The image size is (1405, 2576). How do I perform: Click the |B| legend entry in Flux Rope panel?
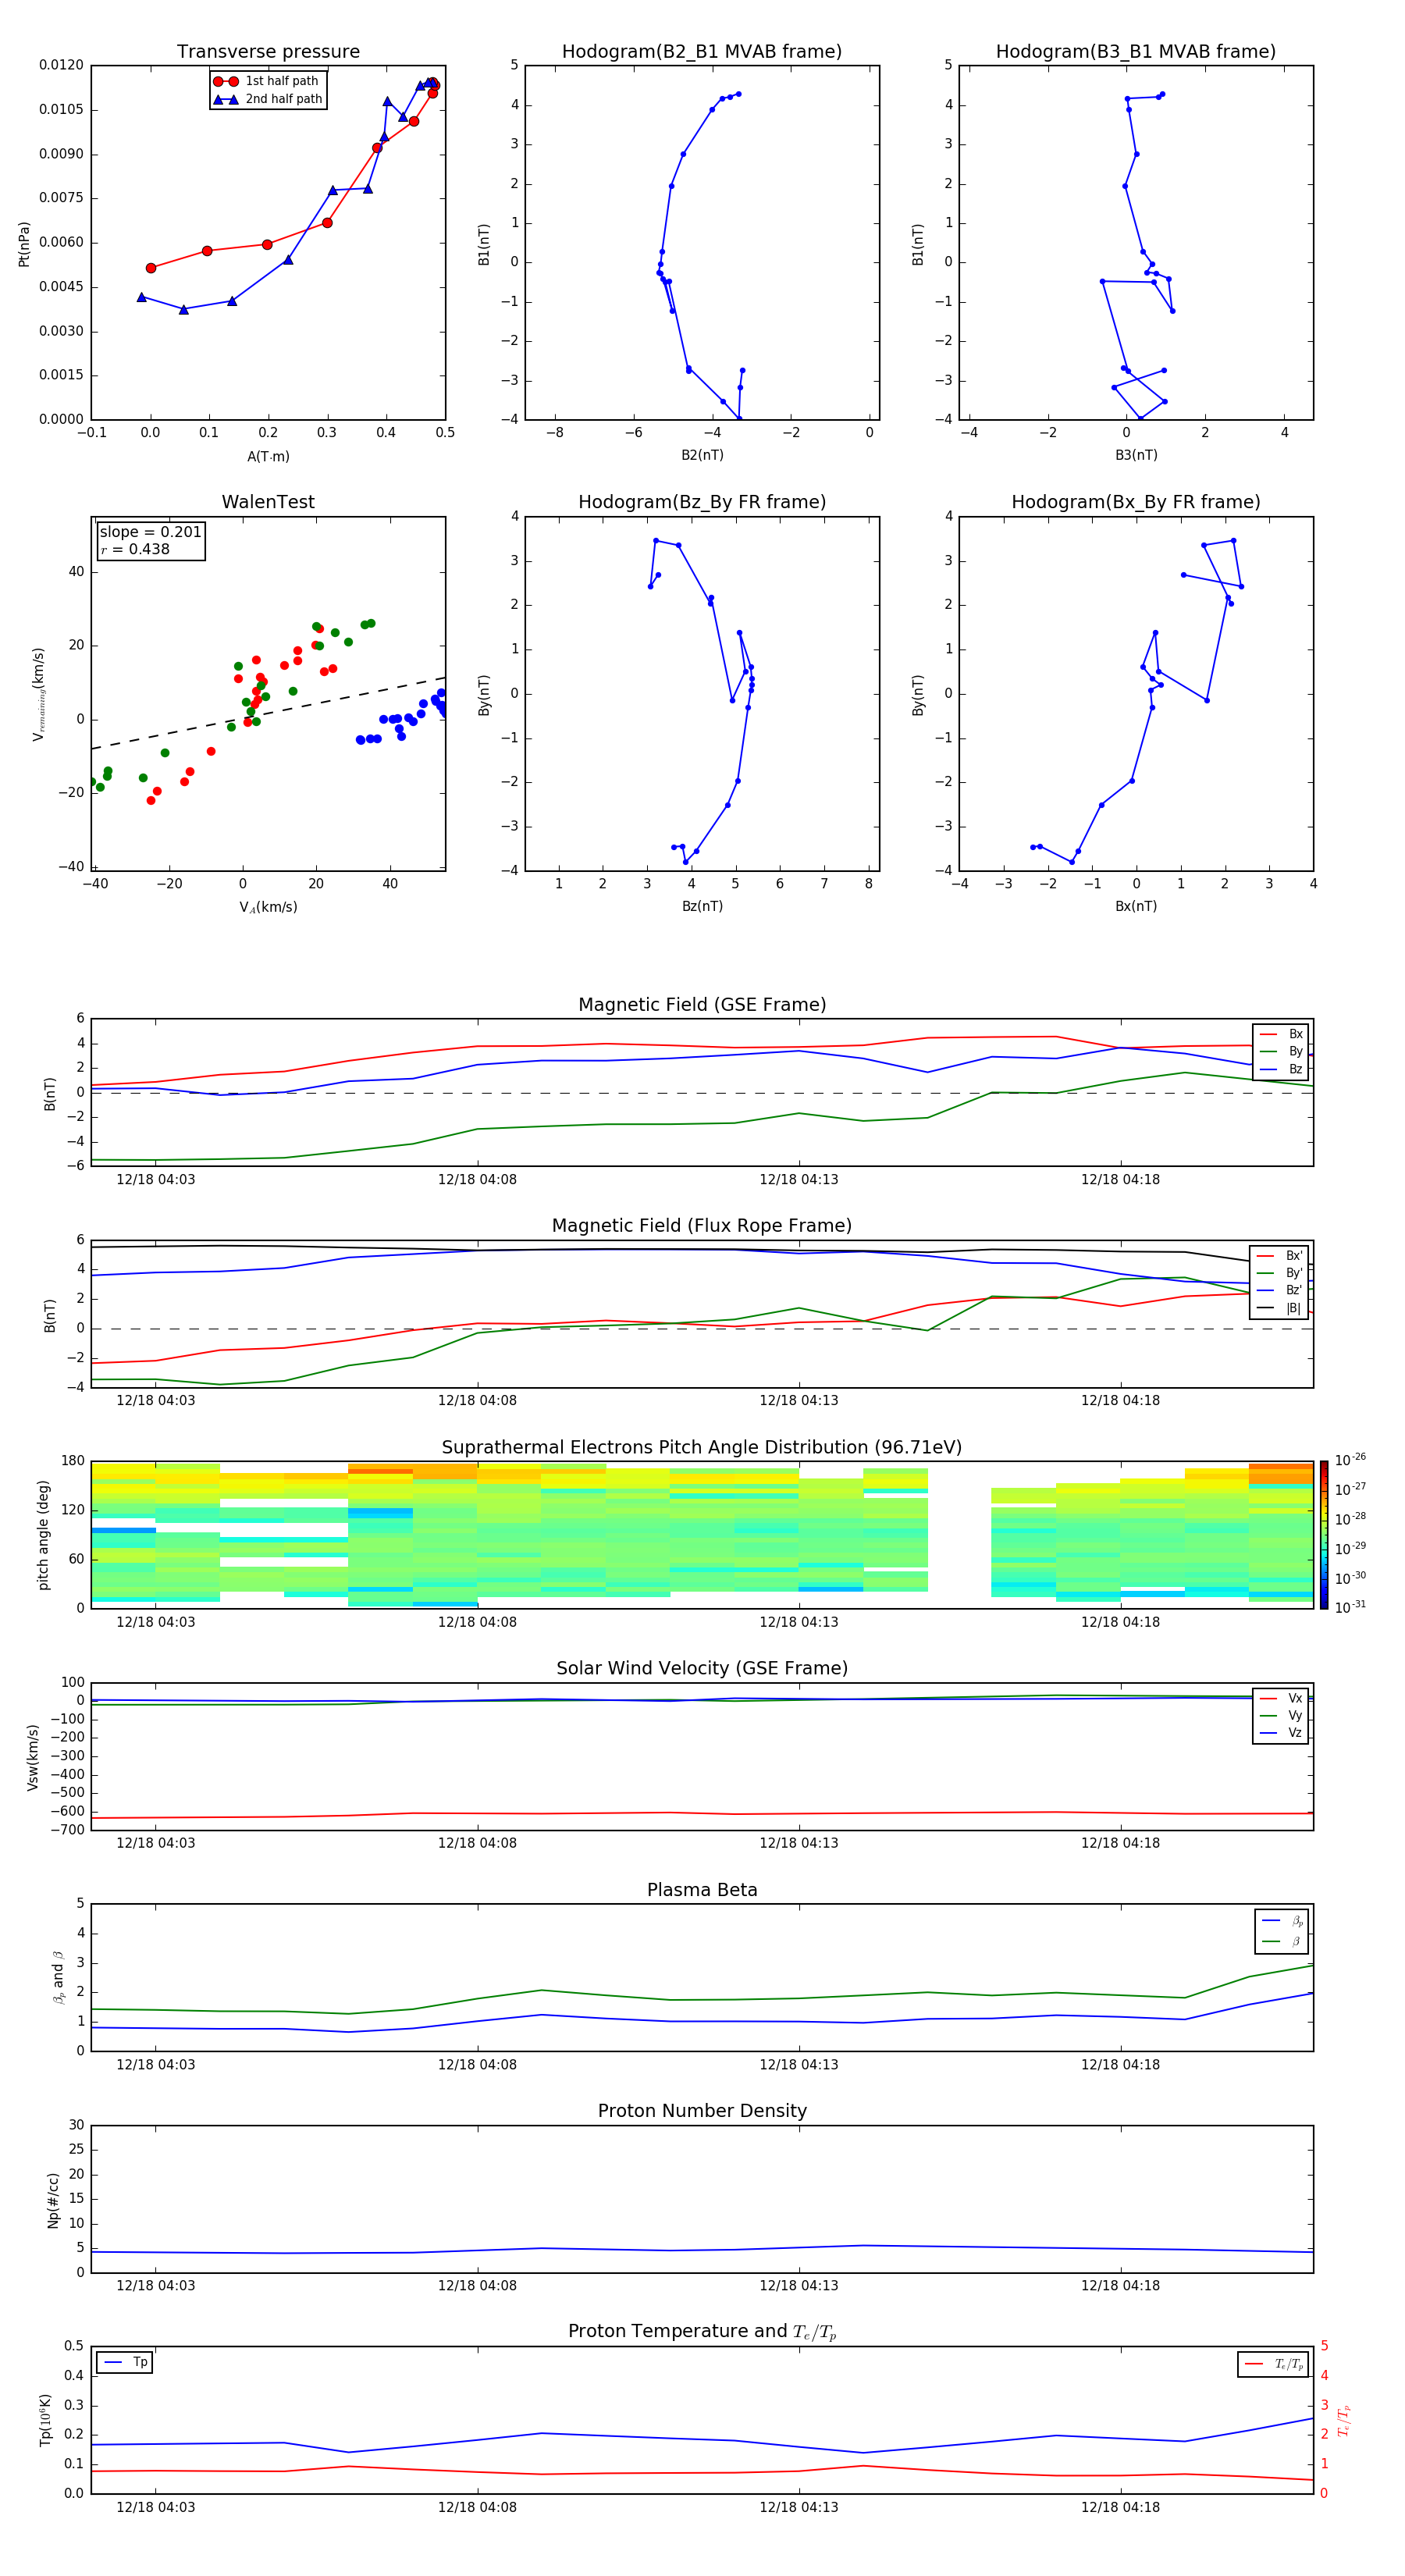[x=1279, y=1309]
